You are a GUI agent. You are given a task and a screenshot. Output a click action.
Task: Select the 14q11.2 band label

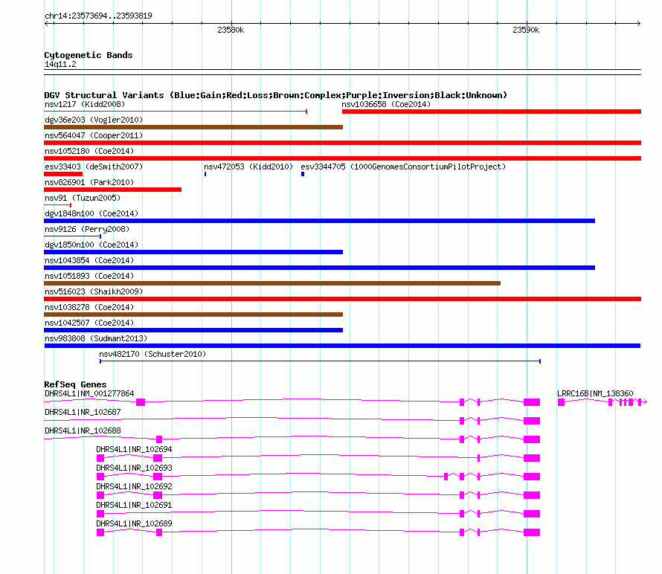click(x=60, y=64)
